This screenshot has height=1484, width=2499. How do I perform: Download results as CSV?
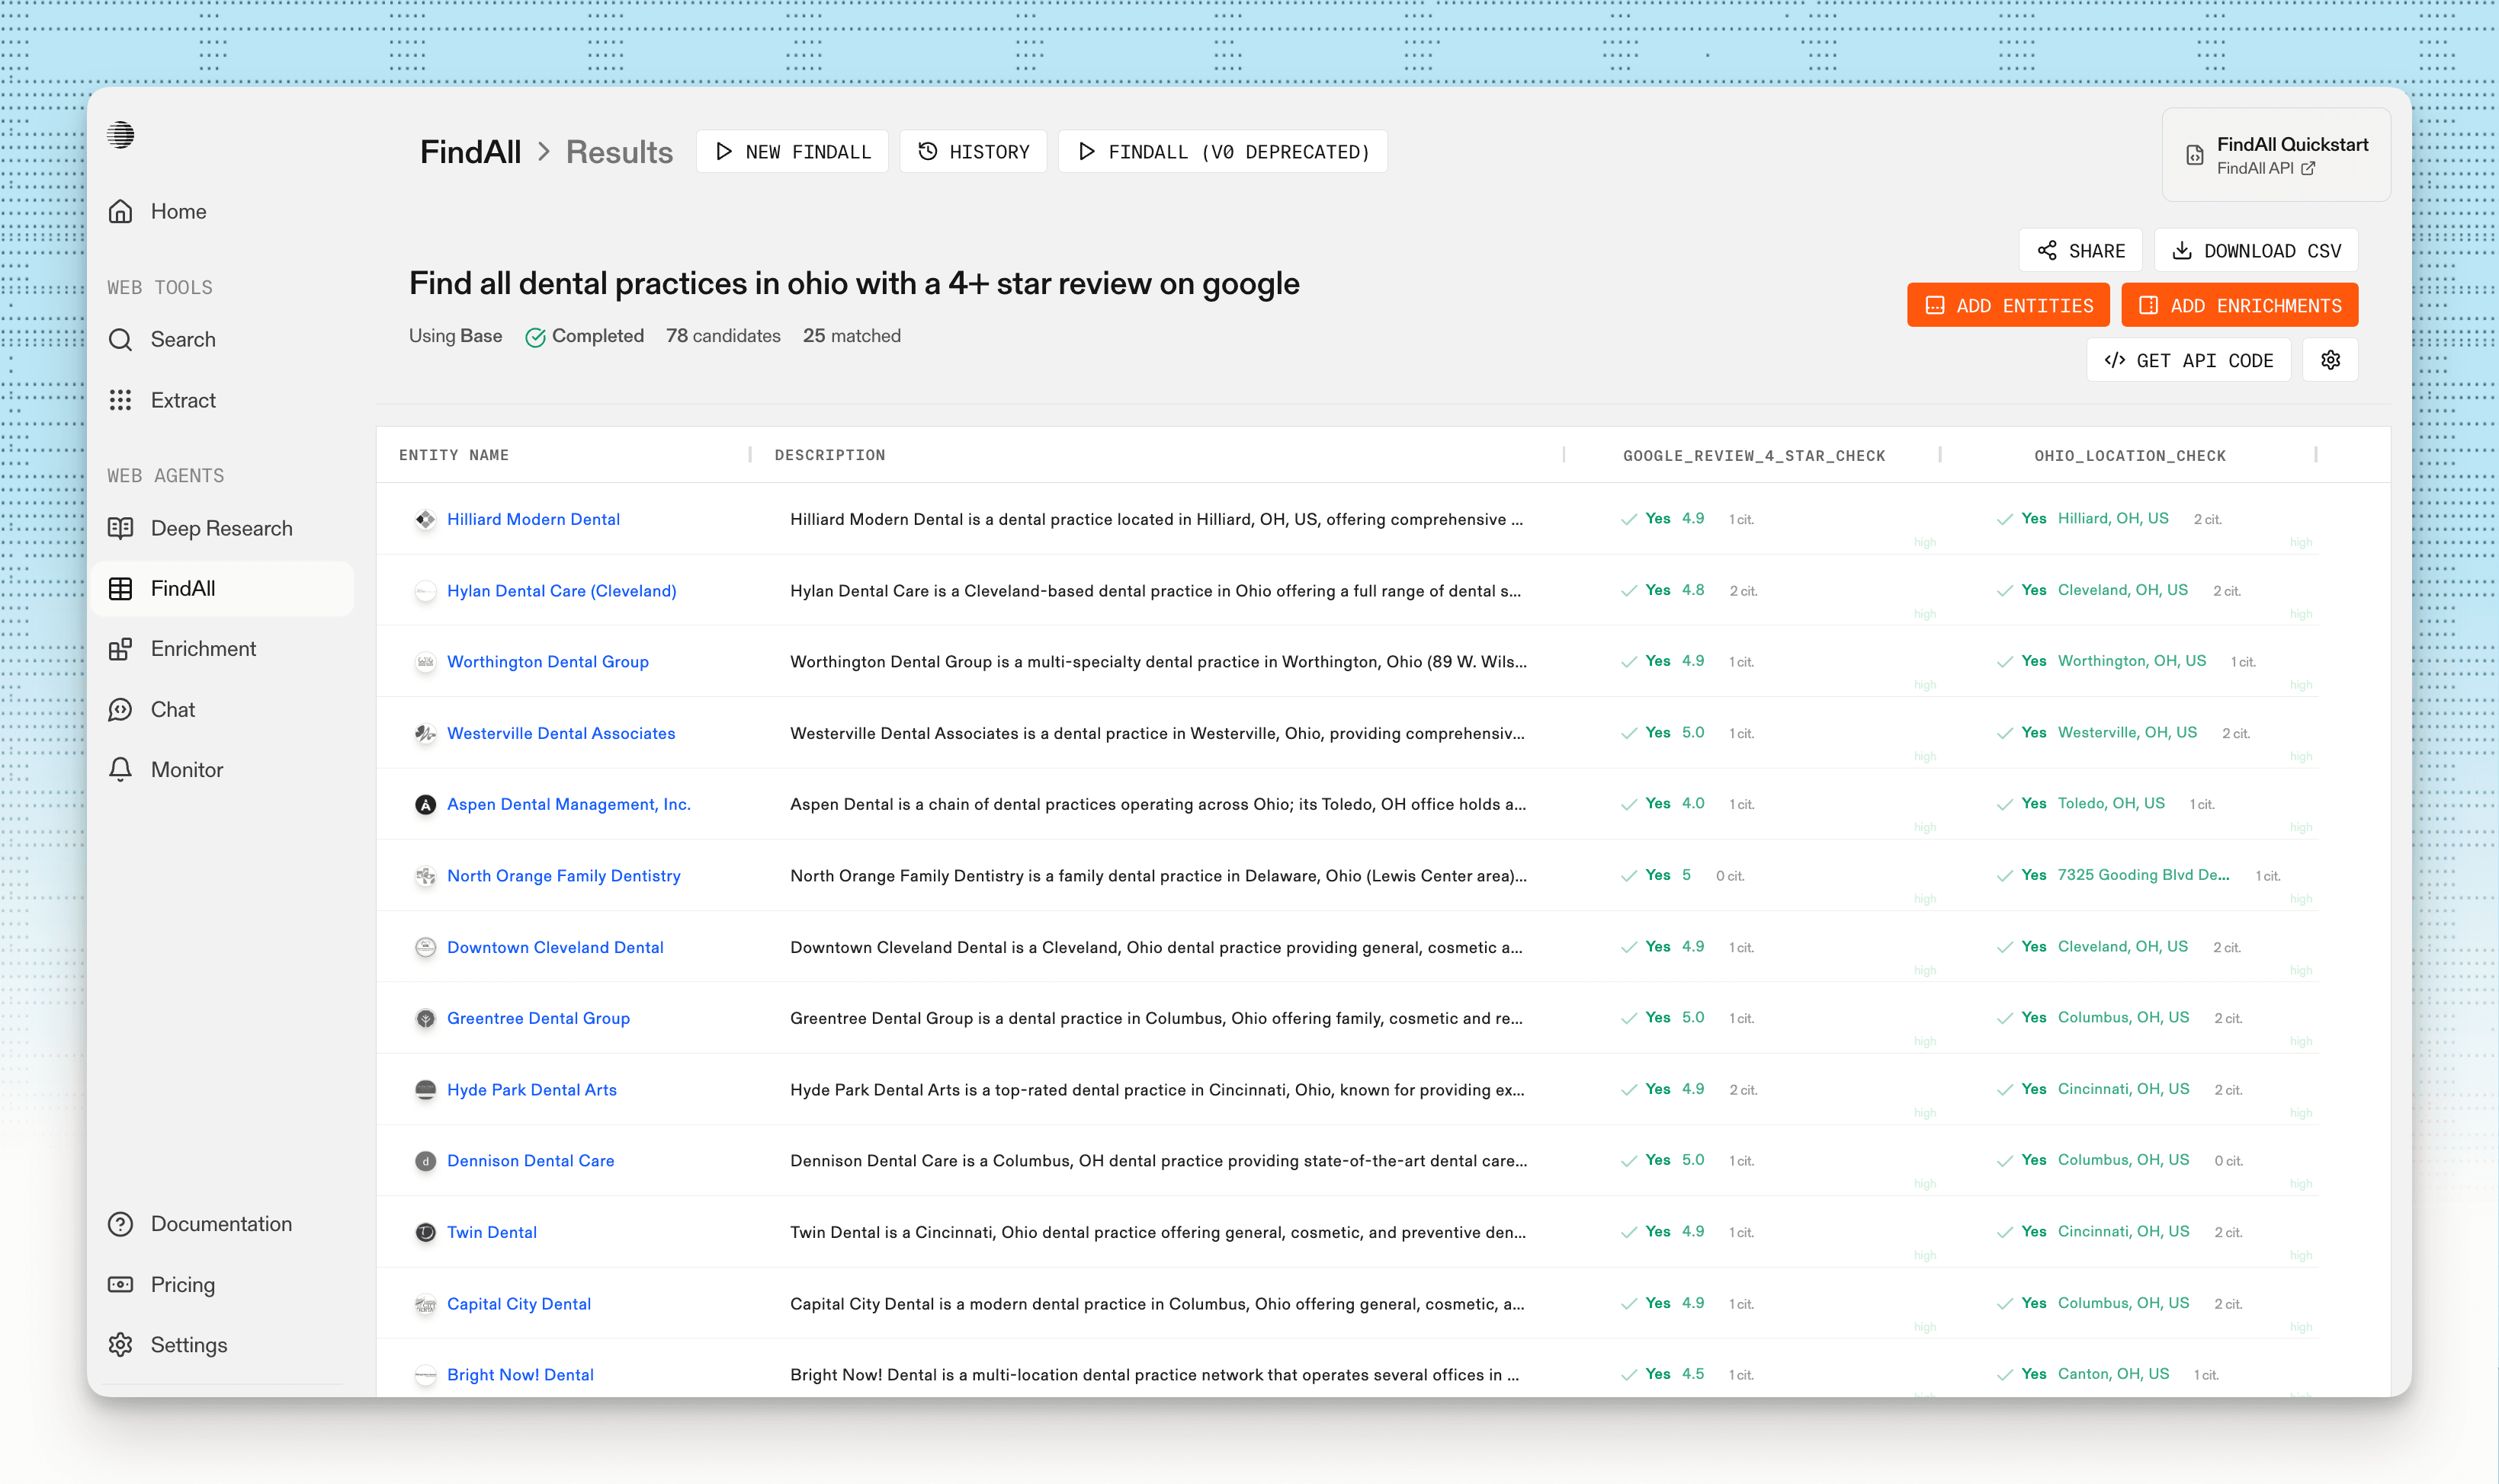click(2256, 251)
